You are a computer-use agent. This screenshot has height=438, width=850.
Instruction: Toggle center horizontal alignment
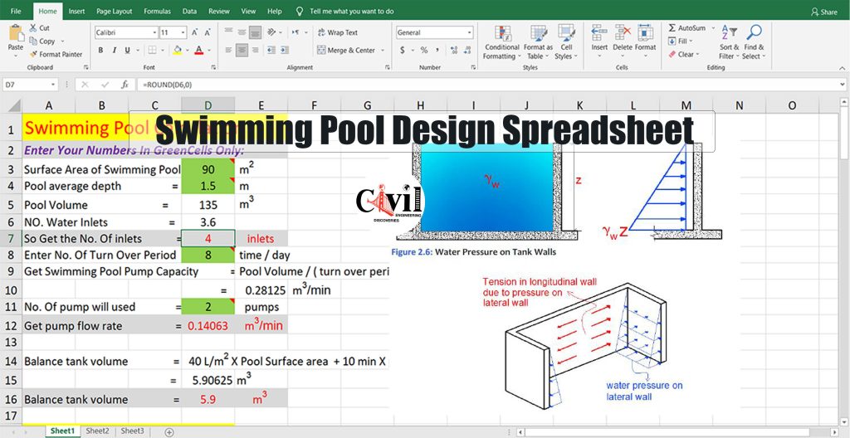(242, 51)
